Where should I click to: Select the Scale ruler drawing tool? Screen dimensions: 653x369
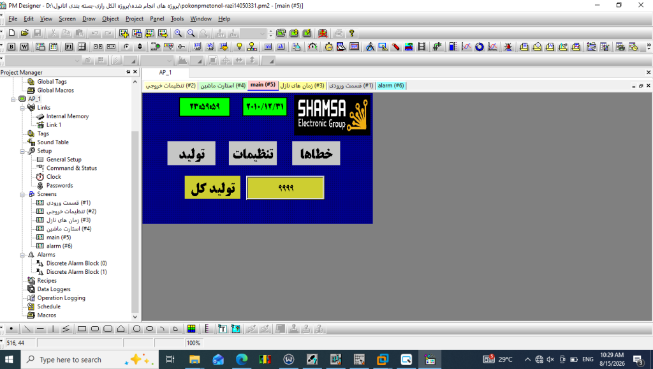click(207, 329)
